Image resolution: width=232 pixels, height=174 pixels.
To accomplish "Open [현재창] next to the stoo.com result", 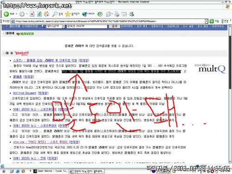I will point(74,142).
